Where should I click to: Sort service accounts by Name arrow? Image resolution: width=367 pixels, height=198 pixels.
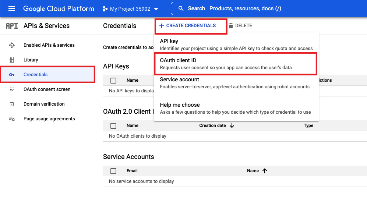point(265,171)
